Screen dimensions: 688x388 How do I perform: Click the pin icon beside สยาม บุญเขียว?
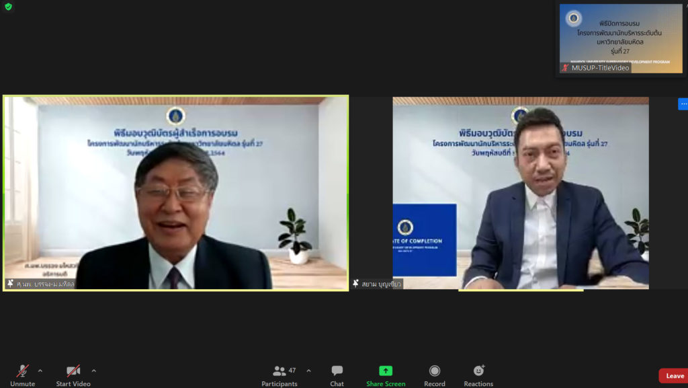click(355, 284)
